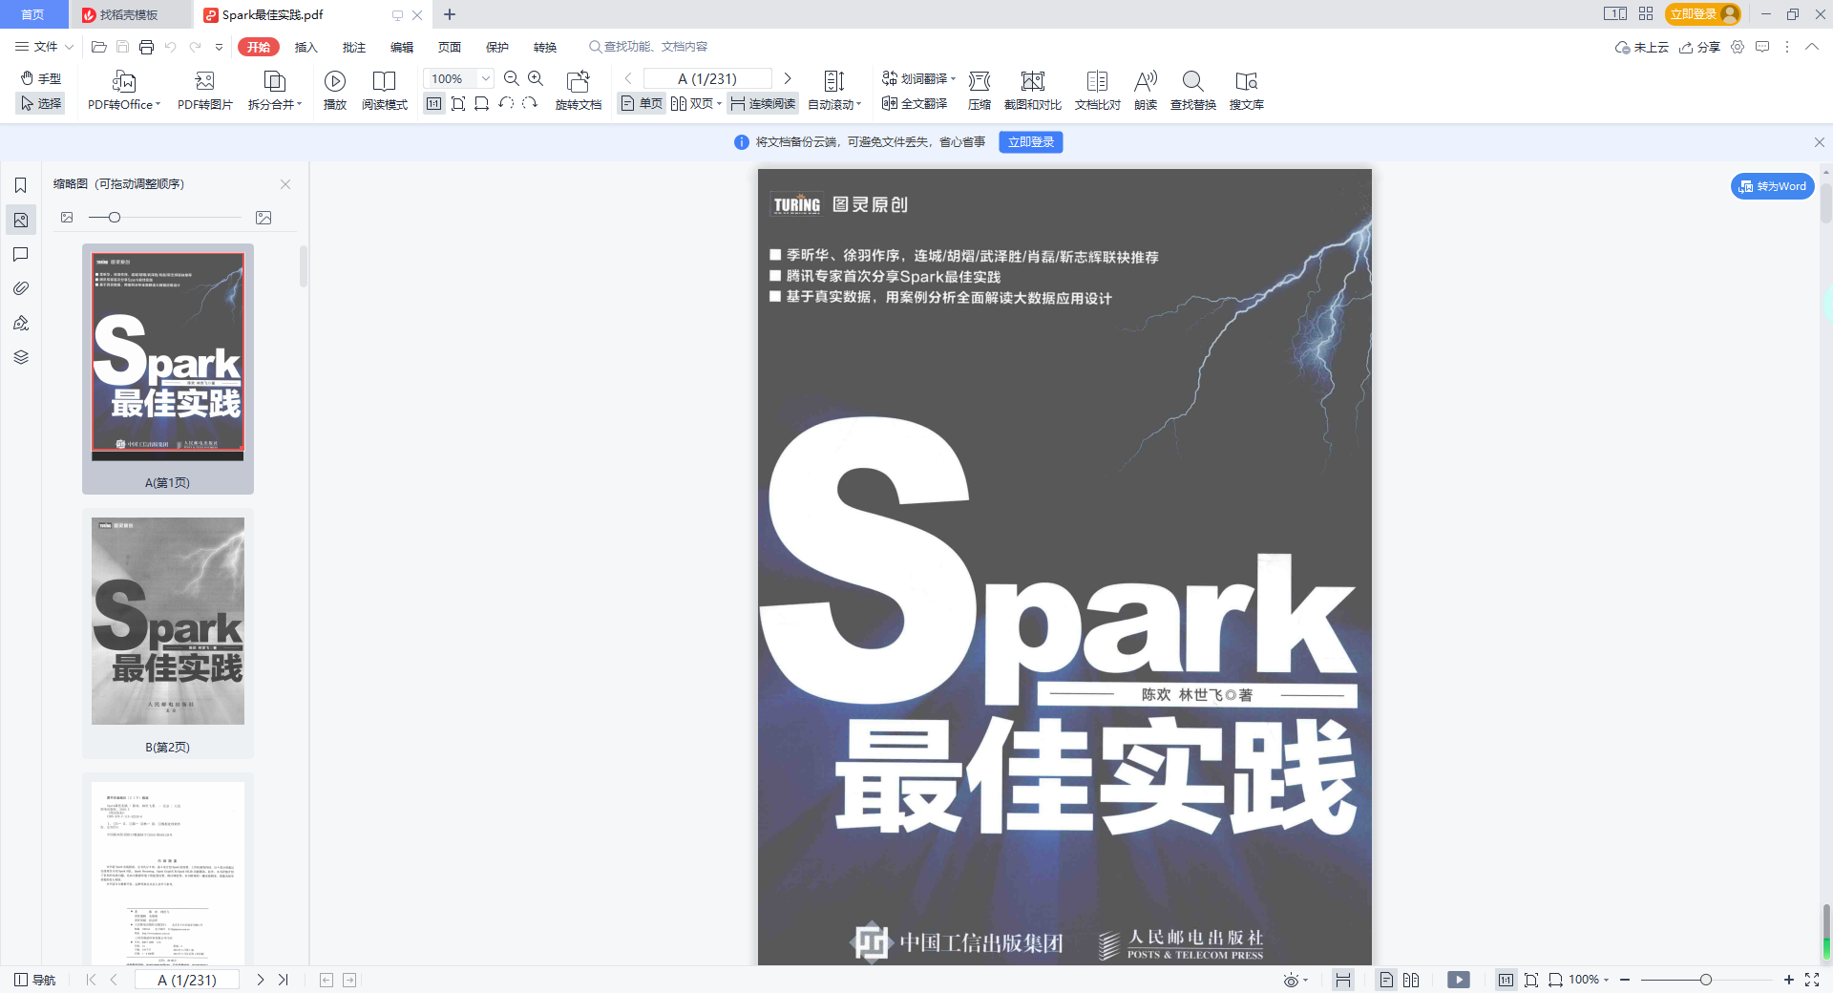Viewport: 1833px width, 993px height.
Task: Click the 转为Word convert button
Action: (1773, 186)
